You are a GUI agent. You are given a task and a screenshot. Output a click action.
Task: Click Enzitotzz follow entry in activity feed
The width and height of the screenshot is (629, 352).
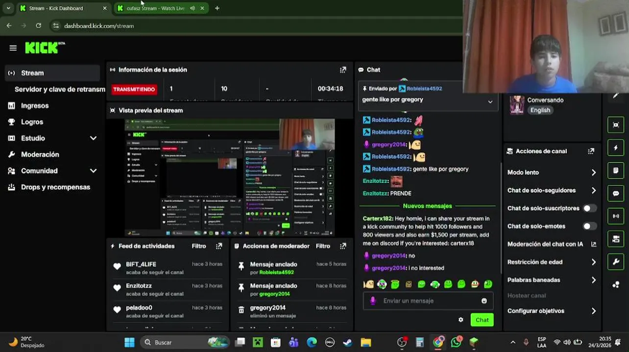coord(168,289)
